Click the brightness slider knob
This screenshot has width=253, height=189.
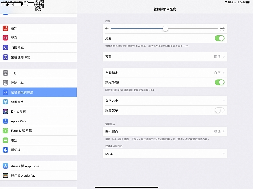click(x=165, y=29)
